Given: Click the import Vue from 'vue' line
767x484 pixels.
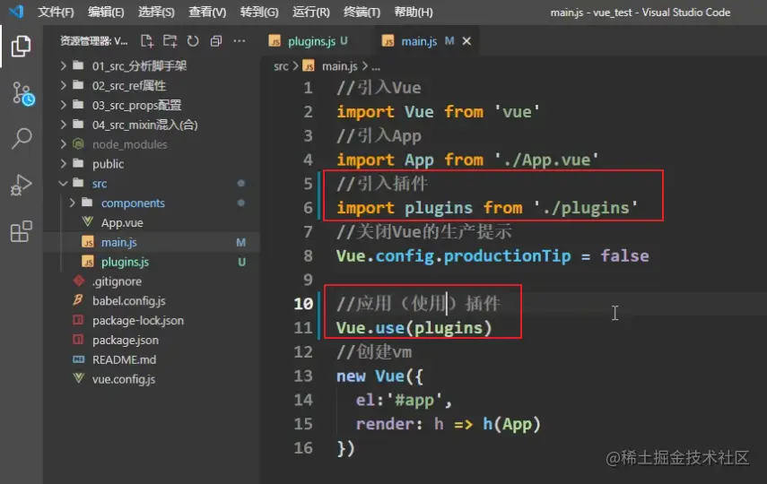Looking at the screenshot, I should pos(439,112).
